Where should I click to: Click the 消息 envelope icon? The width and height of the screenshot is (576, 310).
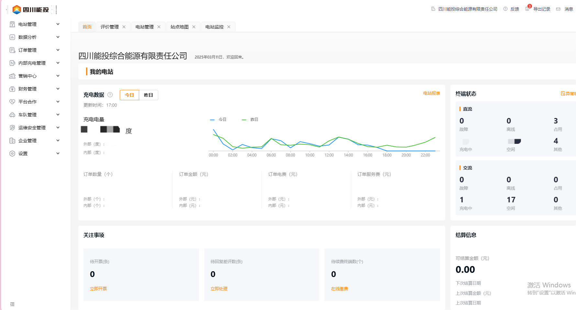click(x=558, y=9)
